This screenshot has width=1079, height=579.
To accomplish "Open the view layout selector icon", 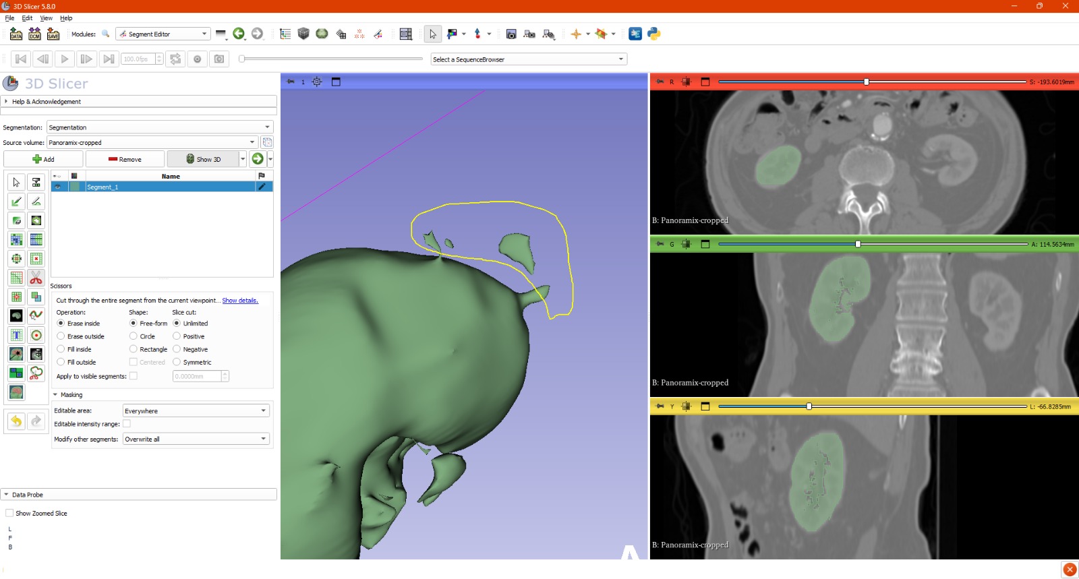I will coord(406,34).
